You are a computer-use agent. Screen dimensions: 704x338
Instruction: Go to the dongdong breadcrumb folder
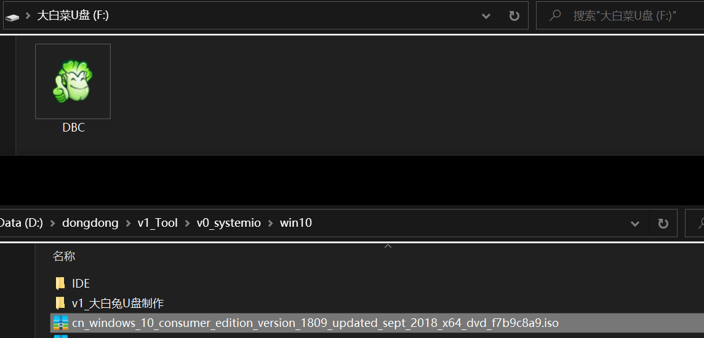tap(90, 223)
